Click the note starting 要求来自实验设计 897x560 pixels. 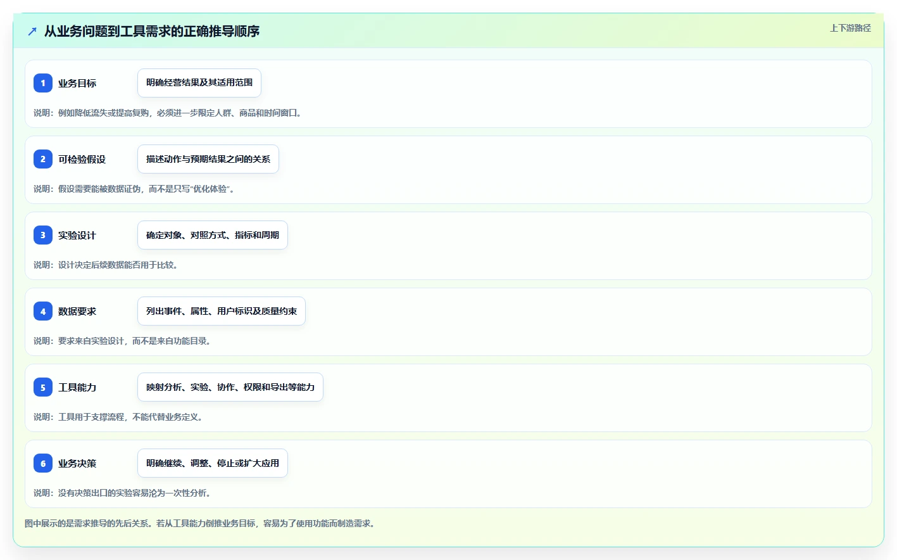123,341
